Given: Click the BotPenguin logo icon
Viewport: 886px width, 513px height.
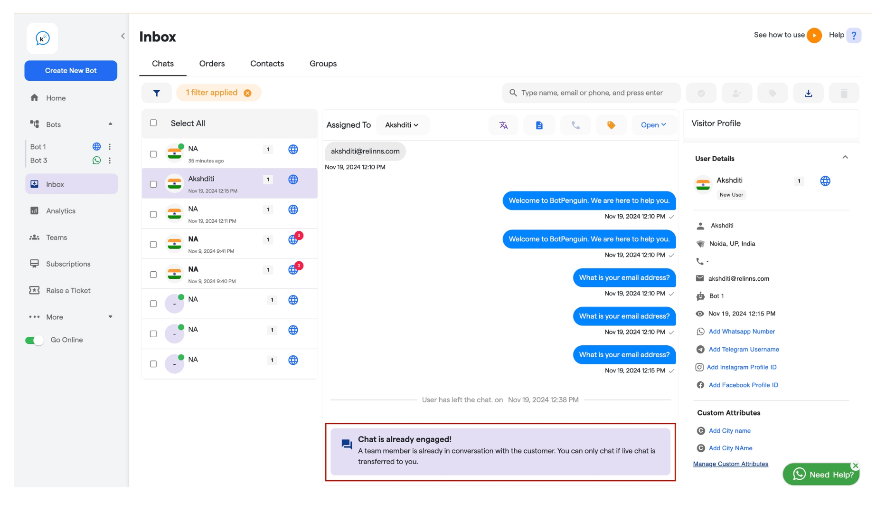Looking at the screenshot, I should pos(42,38).
